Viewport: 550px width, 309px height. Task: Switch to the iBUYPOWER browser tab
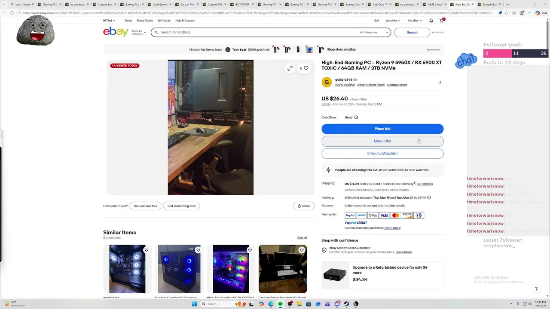[x=241, y=4]
